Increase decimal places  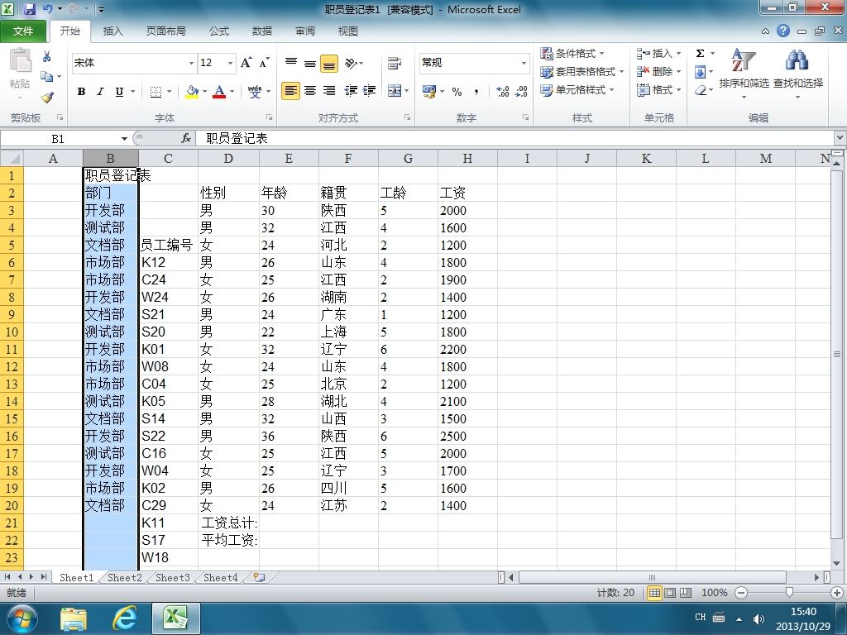(502, 91)
